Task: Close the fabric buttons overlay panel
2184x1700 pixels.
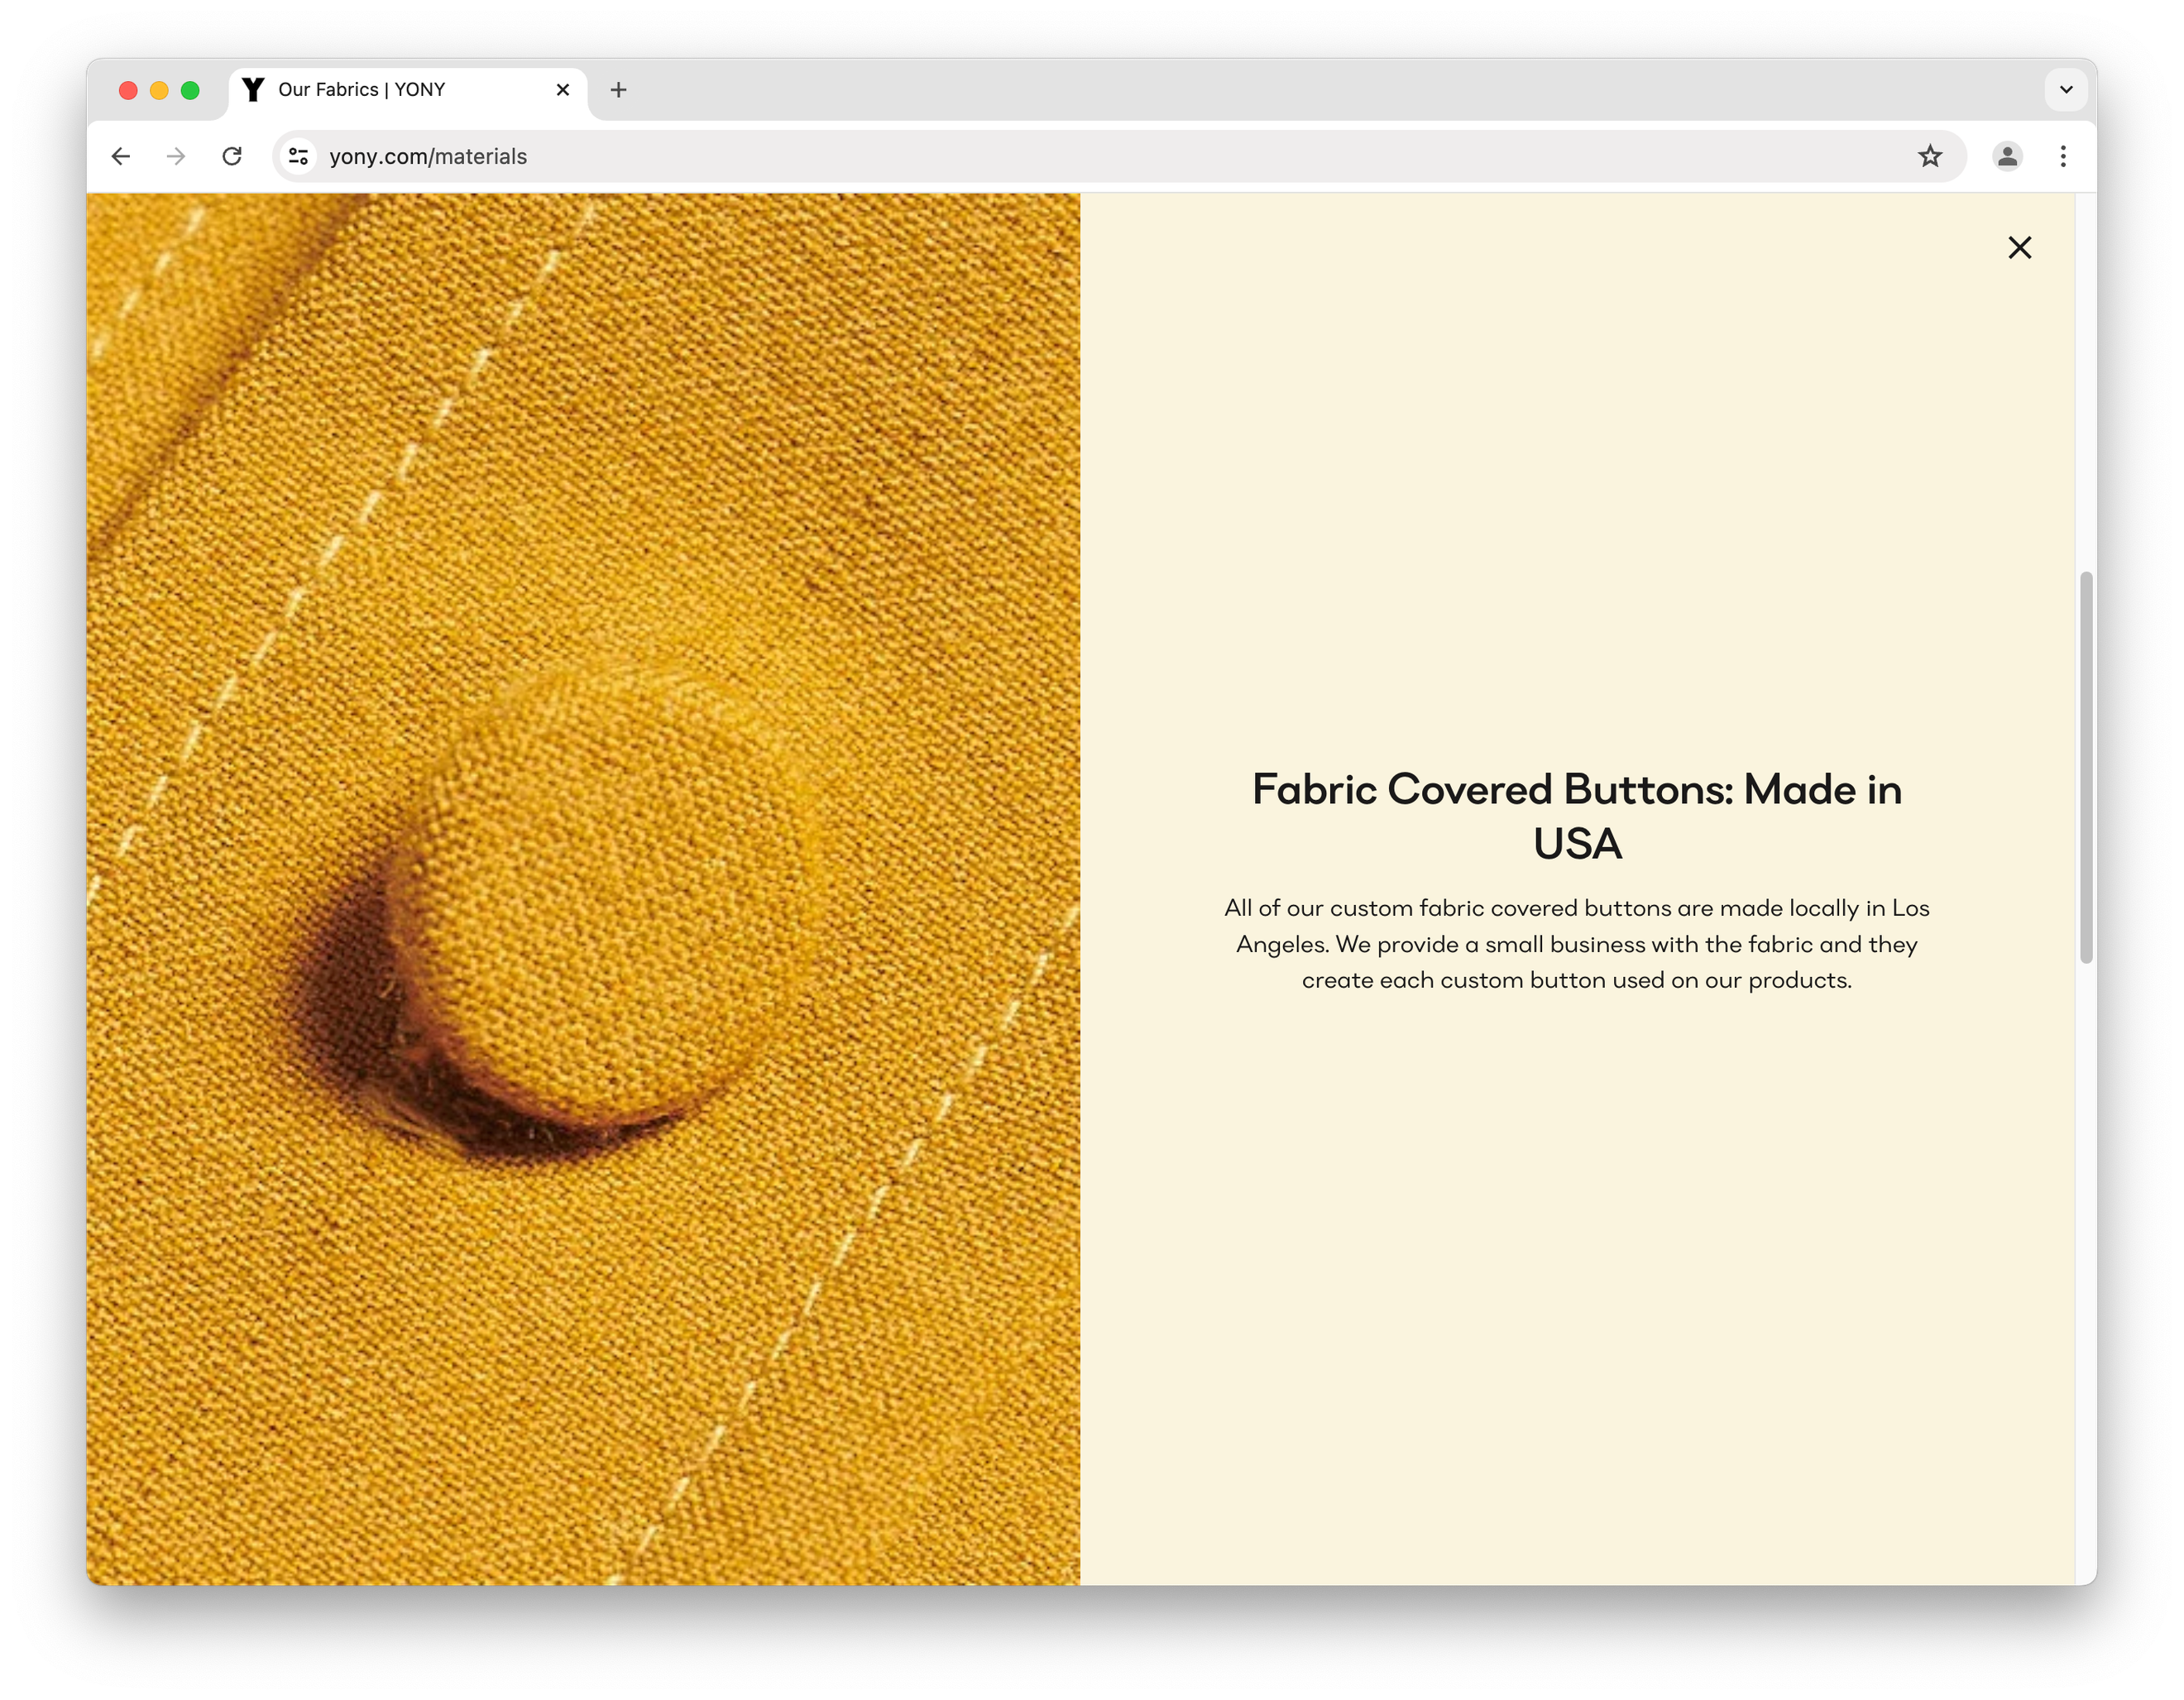Action: click(2019, 247)
